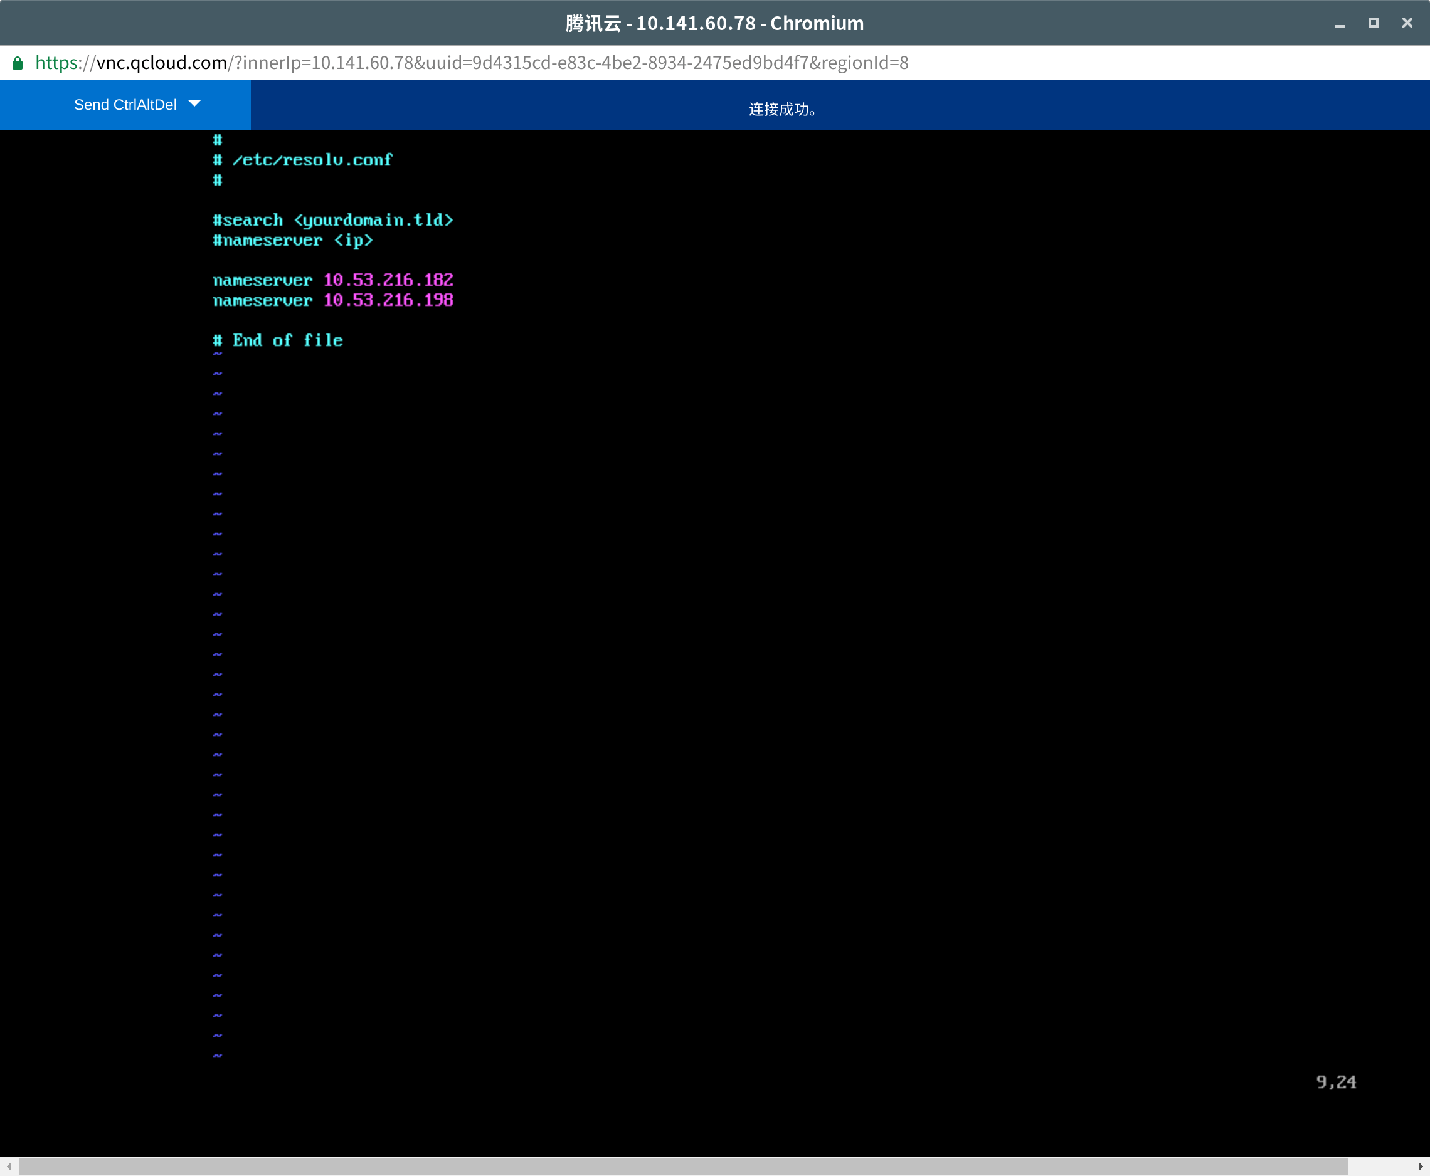Click the 9,24 cursor position indicator
Image resolution: width=1430 pixels, height=1176 pixels.
point(1336,1082)
